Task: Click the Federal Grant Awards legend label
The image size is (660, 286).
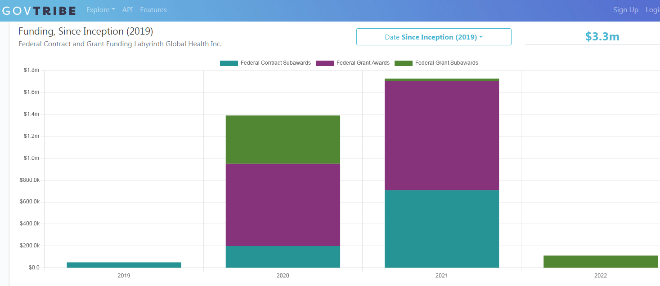Action: pos(363,63)
